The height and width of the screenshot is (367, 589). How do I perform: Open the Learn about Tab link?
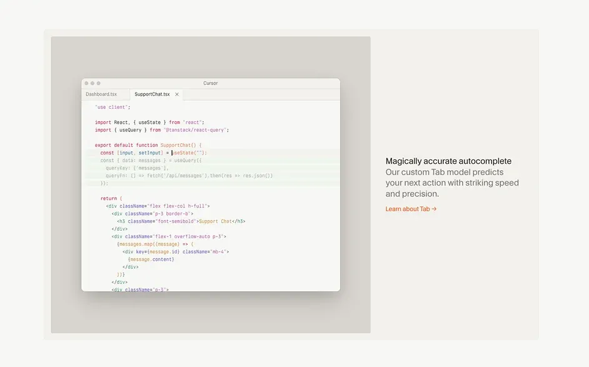tap(411, 209)
